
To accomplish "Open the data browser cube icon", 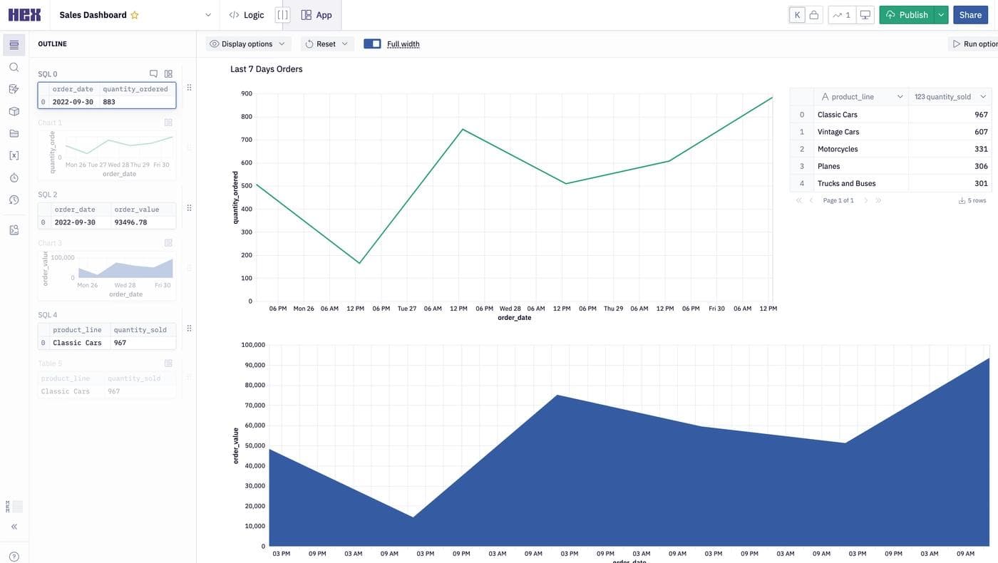I will (x=14, y=111).
